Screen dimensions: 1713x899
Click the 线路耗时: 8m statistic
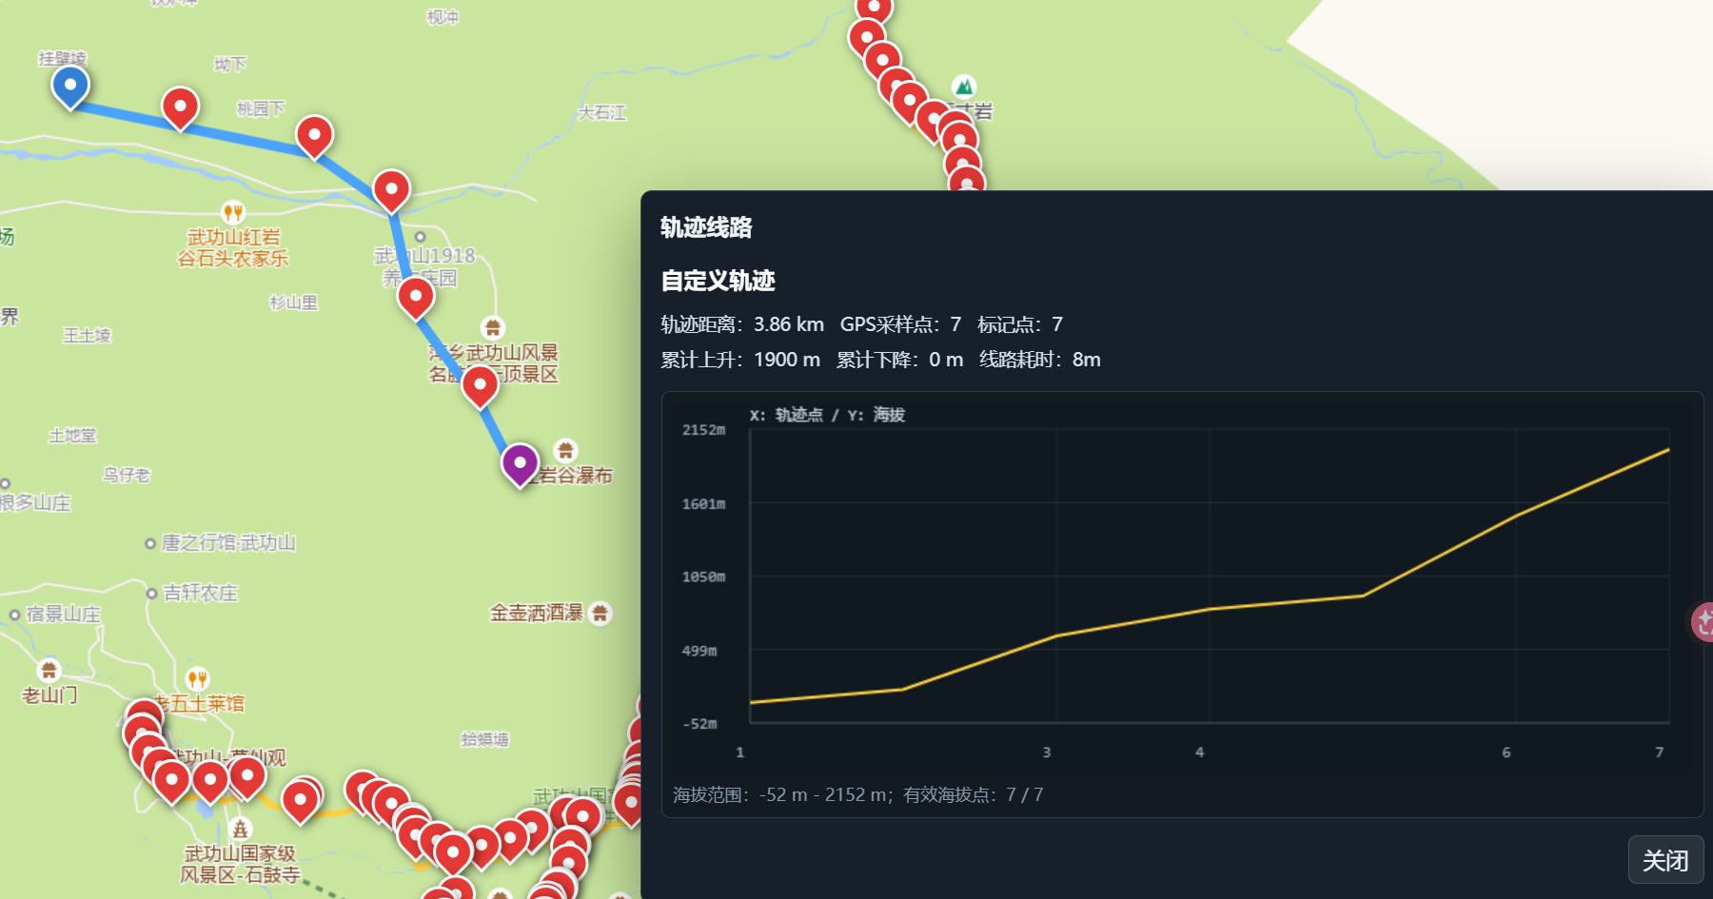(1040, 360)
